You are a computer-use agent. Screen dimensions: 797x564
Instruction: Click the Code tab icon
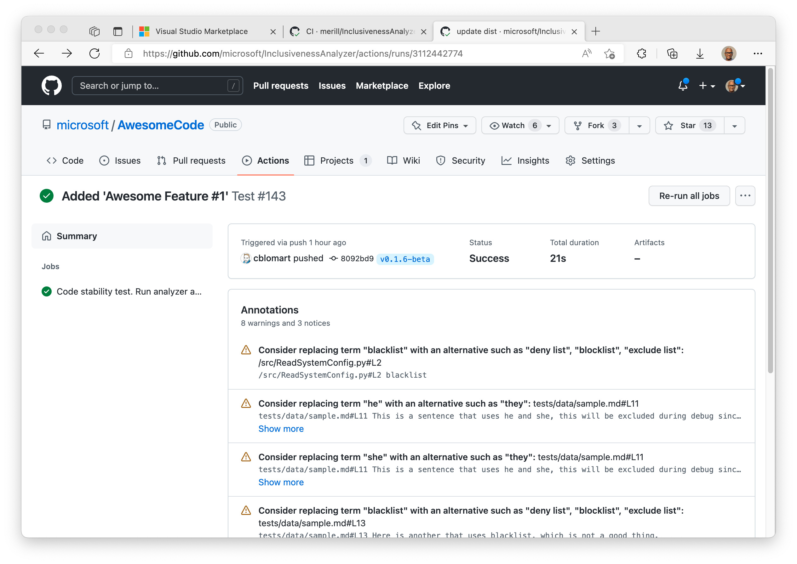[51, 160]
